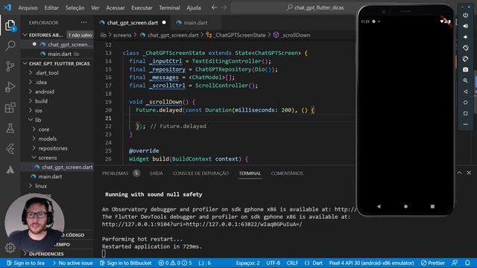Viewport: 477px width, 268px height.
Task: Click emulator toolbar back triangle
Action: click(465, 92)
